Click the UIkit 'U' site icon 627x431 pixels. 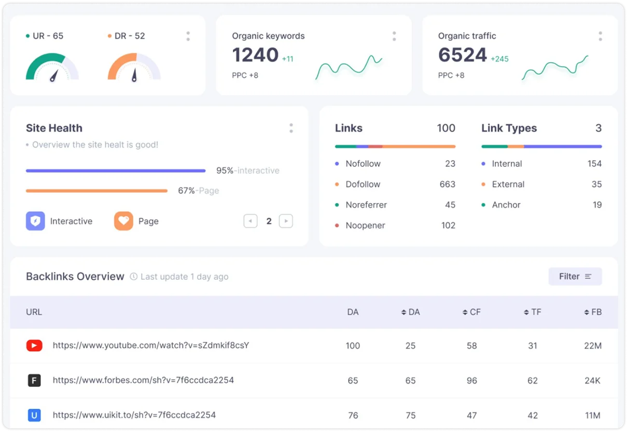[34, 415]
